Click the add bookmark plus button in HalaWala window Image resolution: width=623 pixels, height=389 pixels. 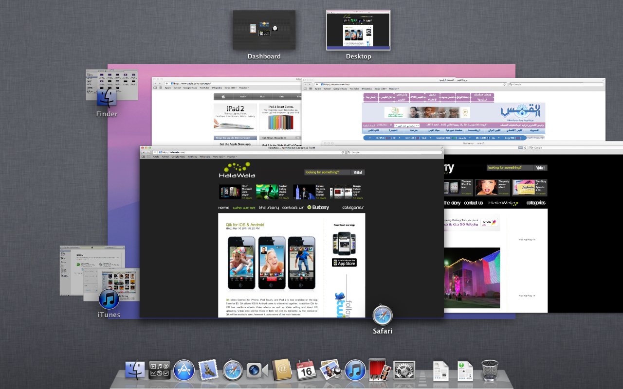point(155,152)
